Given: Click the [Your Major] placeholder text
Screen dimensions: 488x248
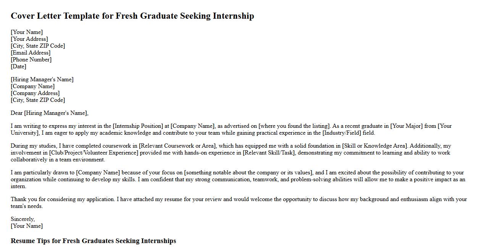Looking at the screenshot, I should coord(406,126).
